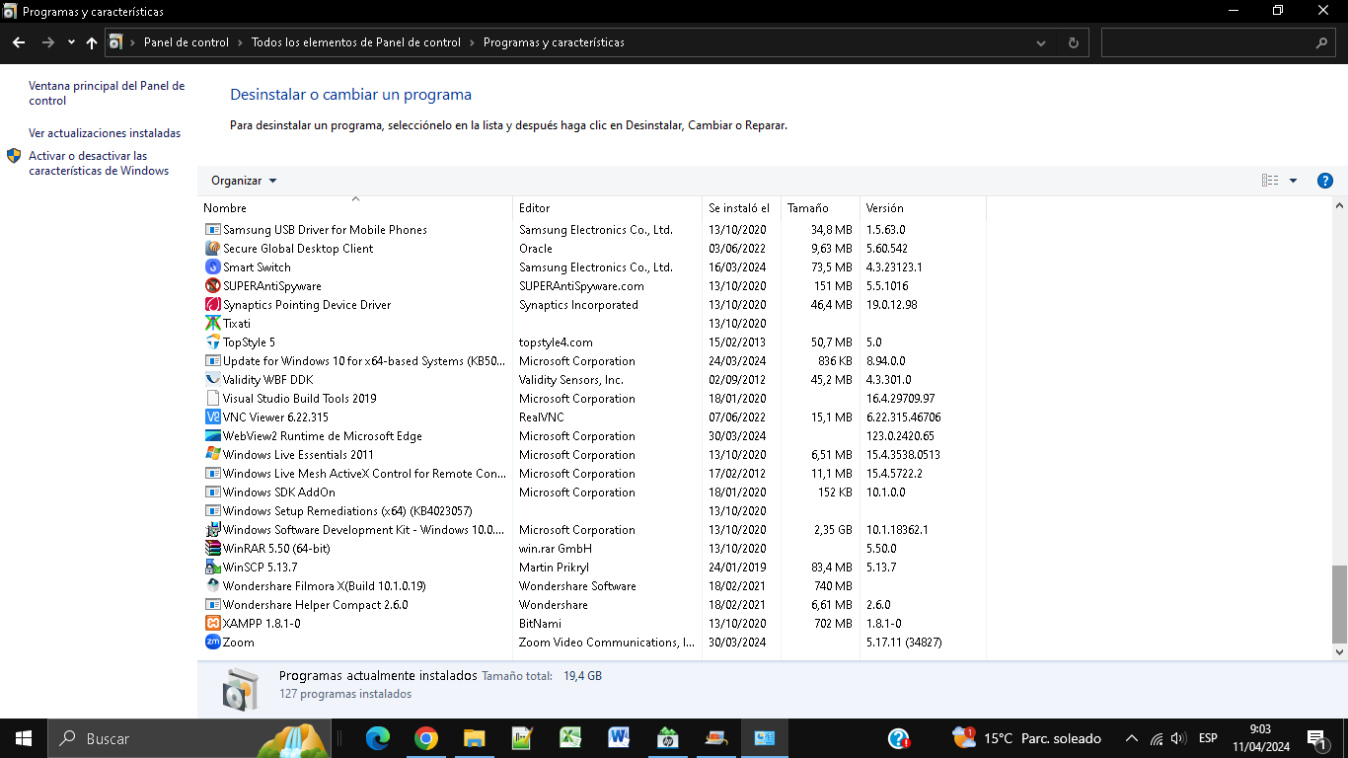Click the volume icon in system tray
The image size is (1348, 758).
[1177, 738]
